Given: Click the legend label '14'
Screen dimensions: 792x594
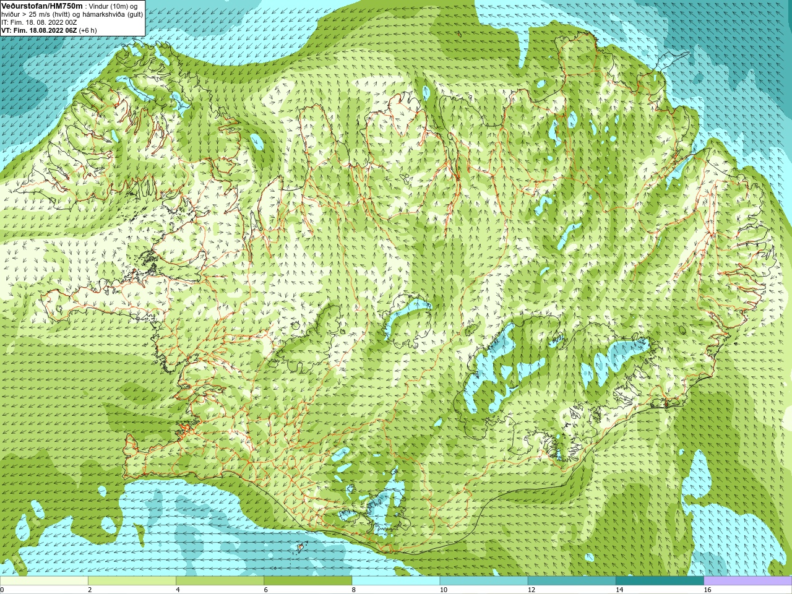Looking at the screenshot, I should pos(619,590).
